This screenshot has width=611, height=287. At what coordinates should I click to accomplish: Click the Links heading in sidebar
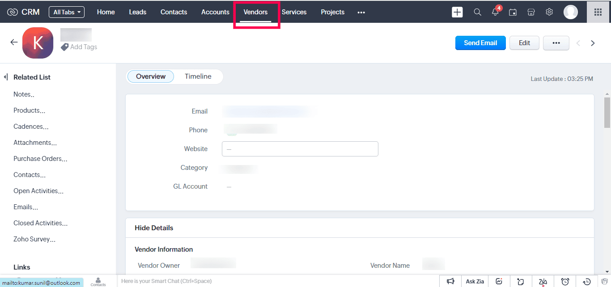[x=22, y=267]
